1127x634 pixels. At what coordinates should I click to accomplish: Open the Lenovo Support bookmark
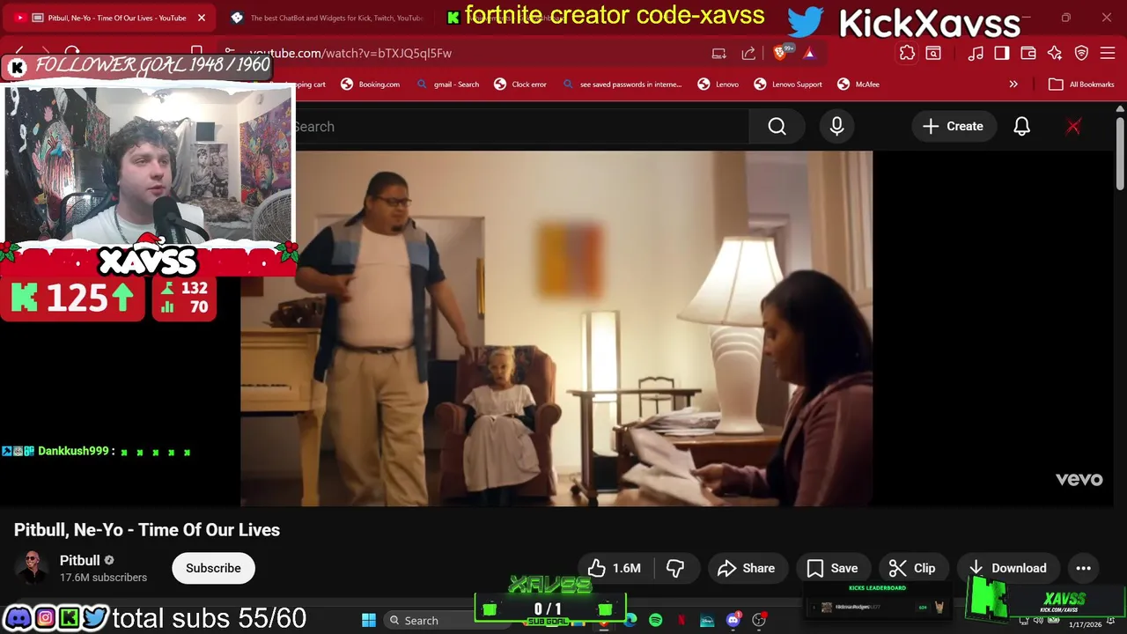pyautogui.click(x=788, y=85)
